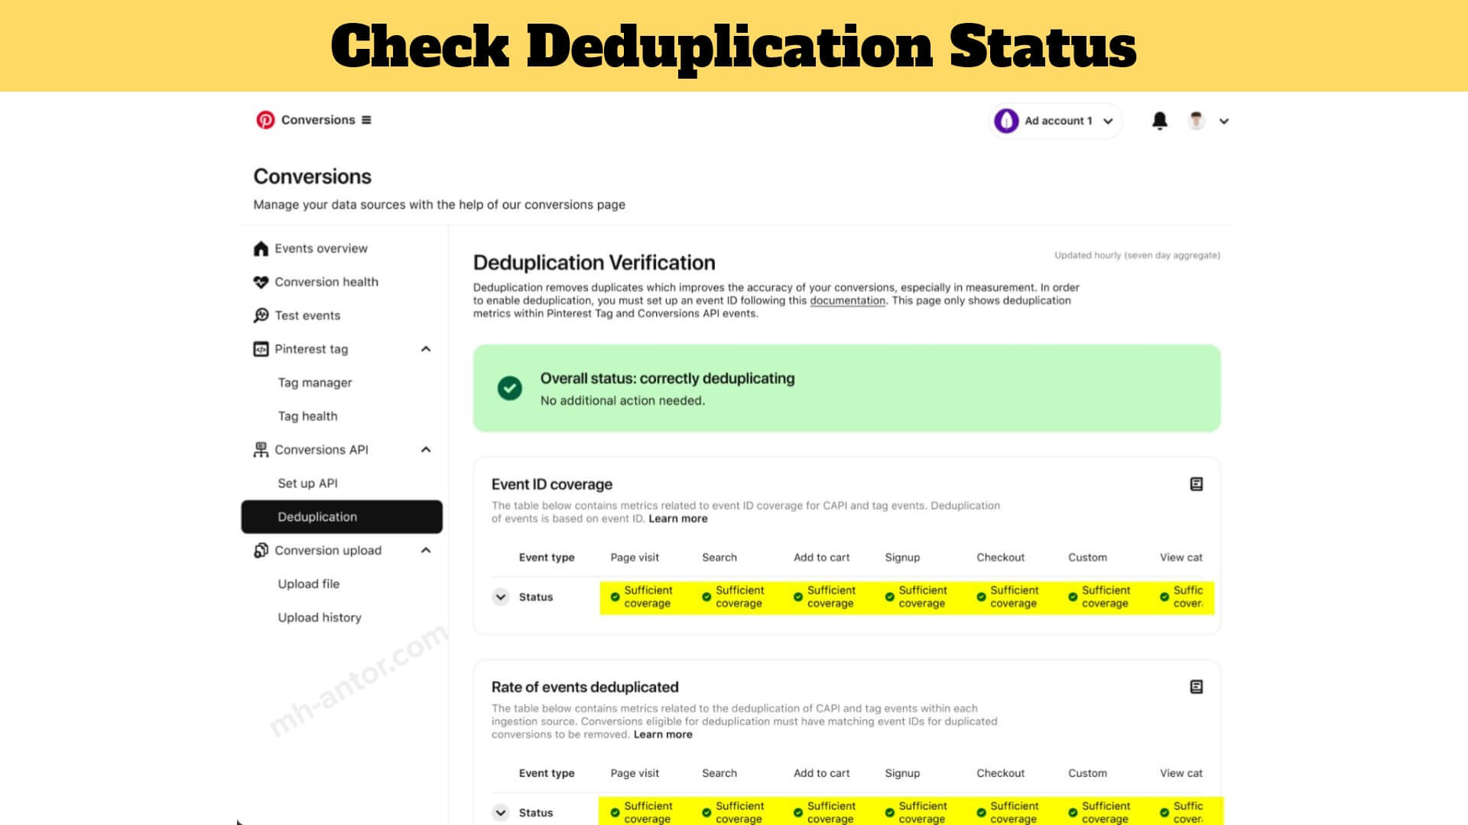The height and width of the screenshot is (825, 1468).
Task: Expand the Event ID coverage Status row
Action: point(501,597)
